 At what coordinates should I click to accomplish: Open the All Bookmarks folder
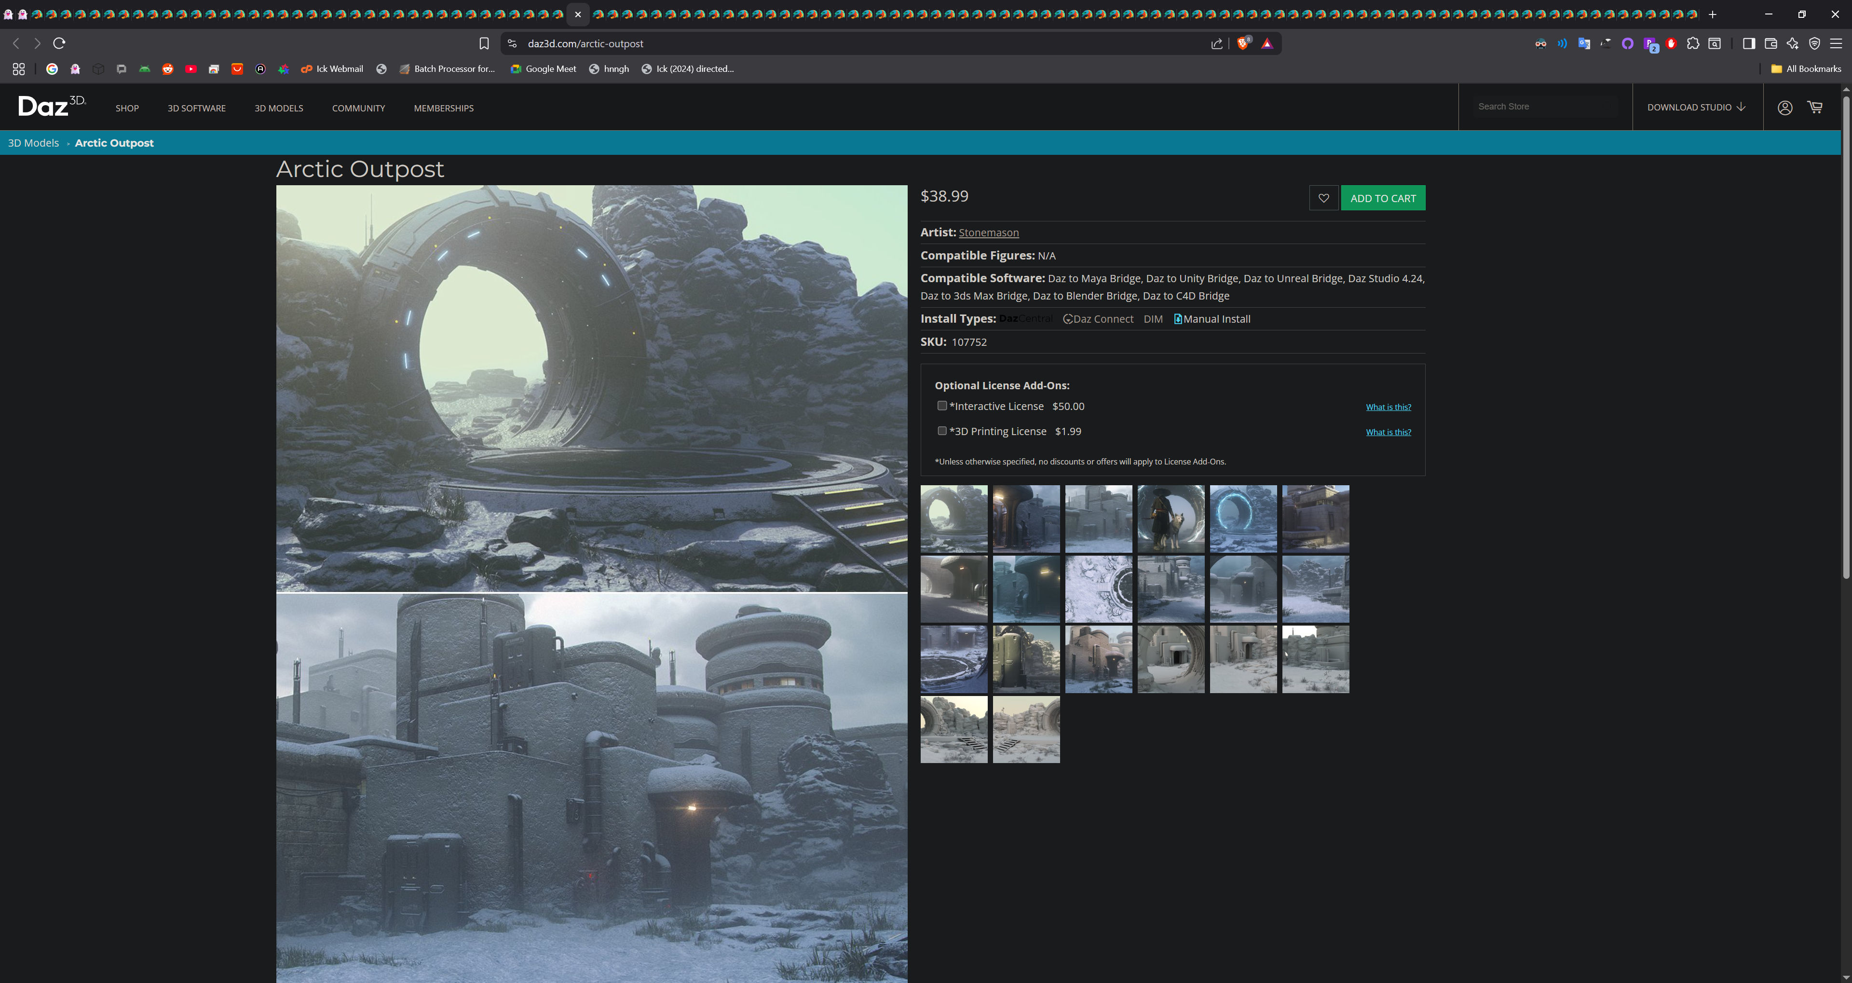pos(1806,69)
